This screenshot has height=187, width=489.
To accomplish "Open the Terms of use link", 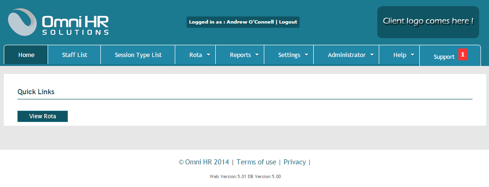I will point(256,162).
